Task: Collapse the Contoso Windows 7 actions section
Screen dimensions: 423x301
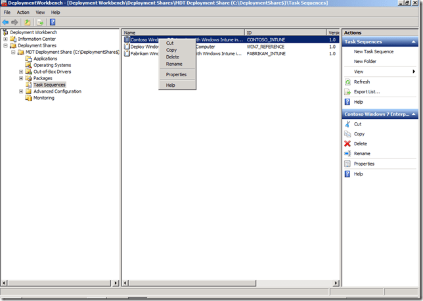Action: point(413,114)
